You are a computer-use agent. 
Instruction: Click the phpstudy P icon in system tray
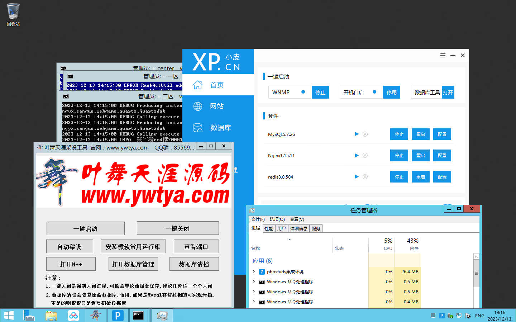(441, 316)
